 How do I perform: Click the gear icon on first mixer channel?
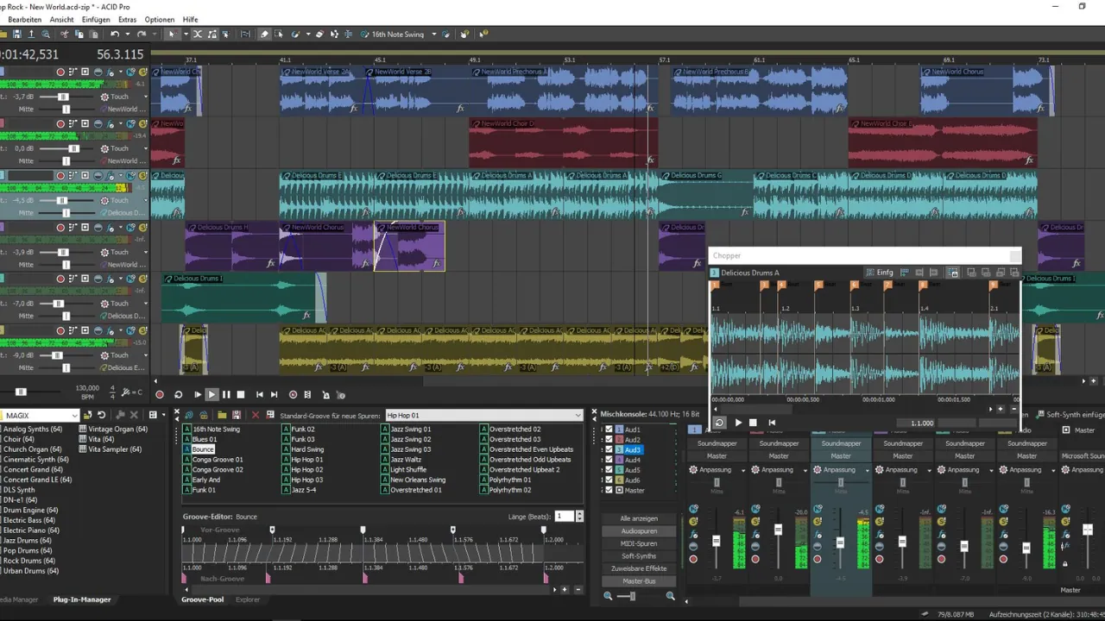pyautogui.click(x=693, y=470)
